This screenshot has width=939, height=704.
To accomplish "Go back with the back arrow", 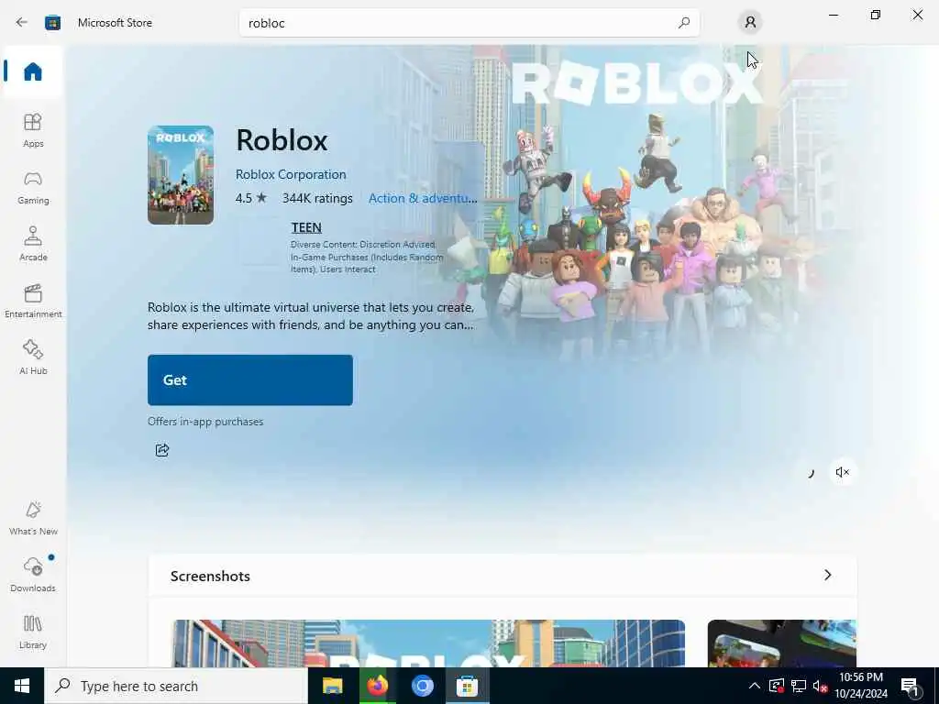I will (22, 23).
